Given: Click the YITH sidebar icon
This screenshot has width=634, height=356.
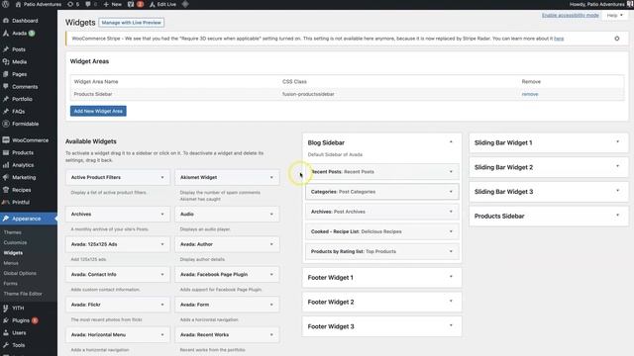Looking at the screenshot, I should pos(6,308).
